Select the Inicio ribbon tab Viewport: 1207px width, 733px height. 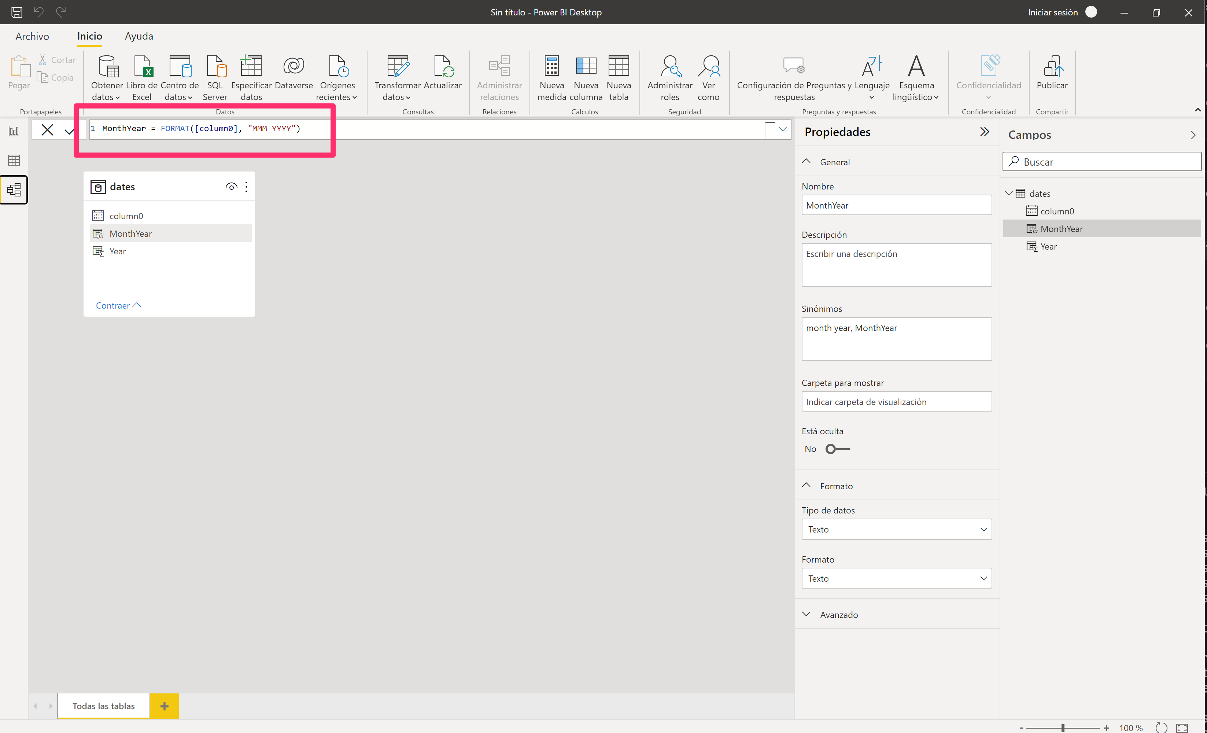[x=90, y=36]
